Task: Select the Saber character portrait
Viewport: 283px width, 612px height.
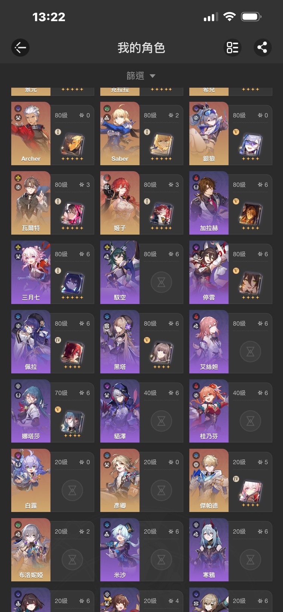Action: click(x=120, y=133)
